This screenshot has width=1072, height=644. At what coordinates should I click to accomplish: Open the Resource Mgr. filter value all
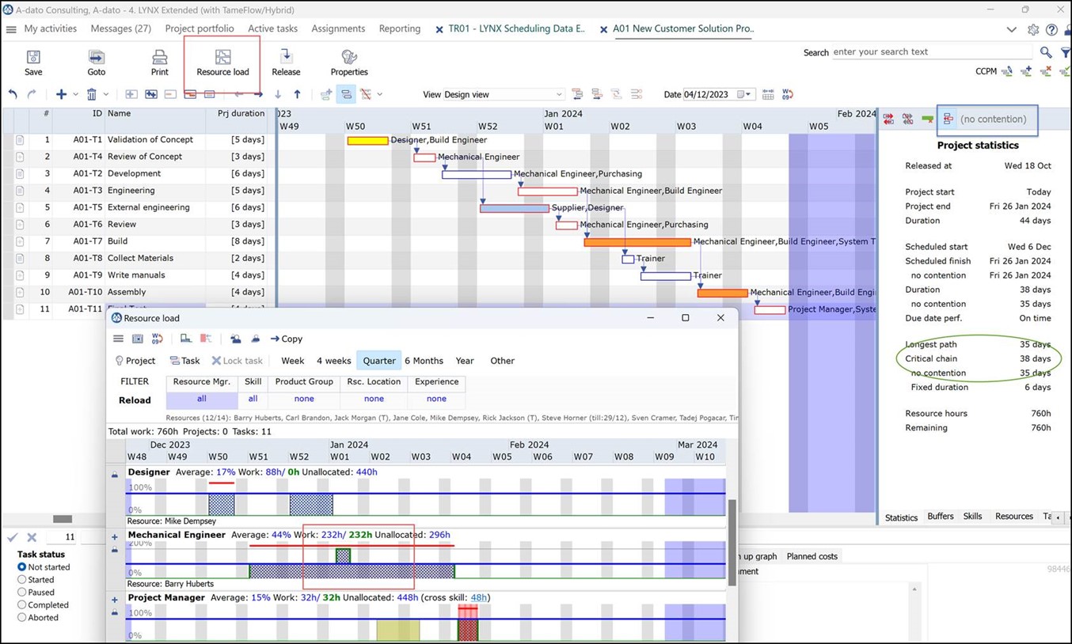pos(202,399)
